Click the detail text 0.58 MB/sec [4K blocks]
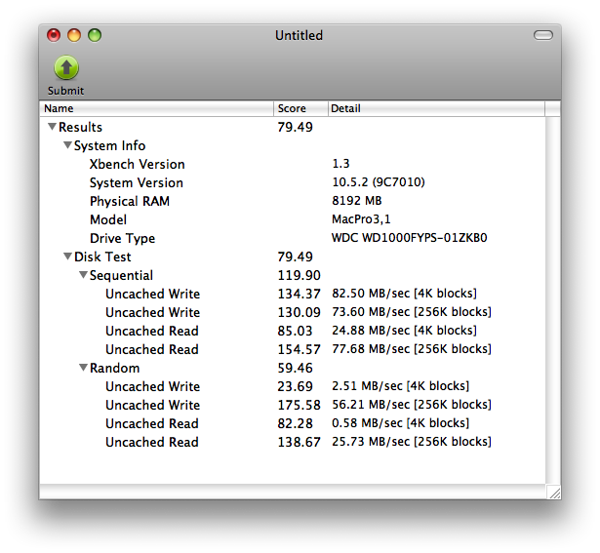Screen dimensions: 600x553 click(400, 423)
